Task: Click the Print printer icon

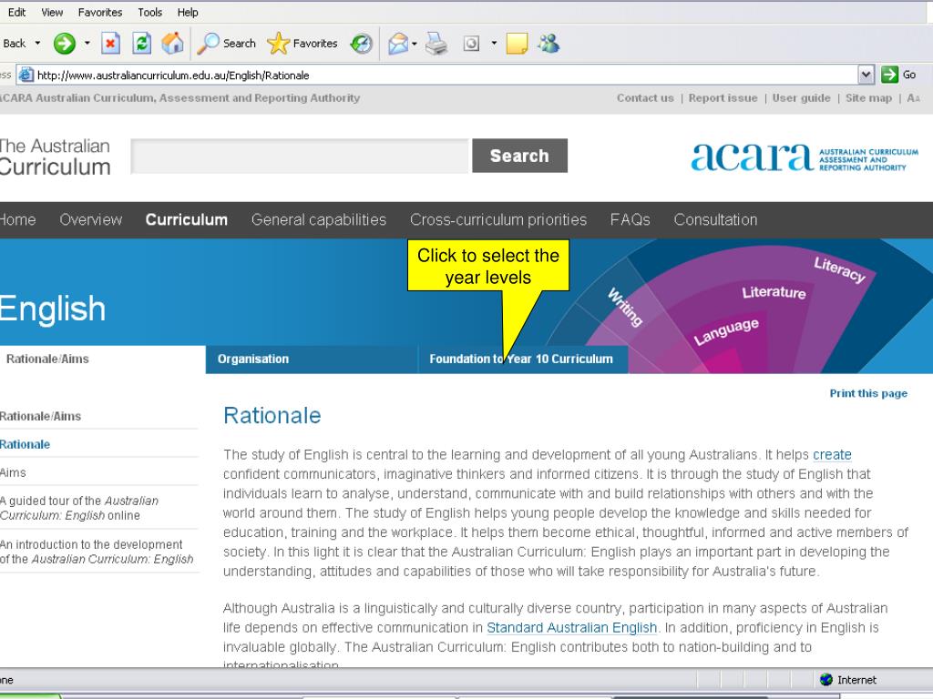Action: [436, 44]
